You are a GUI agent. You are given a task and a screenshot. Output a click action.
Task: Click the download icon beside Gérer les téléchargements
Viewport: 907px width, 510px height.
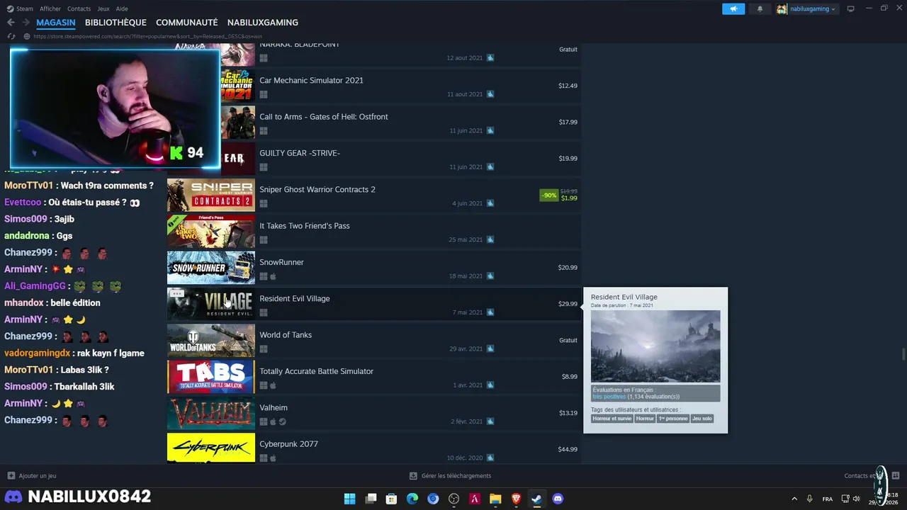[413, 476]
